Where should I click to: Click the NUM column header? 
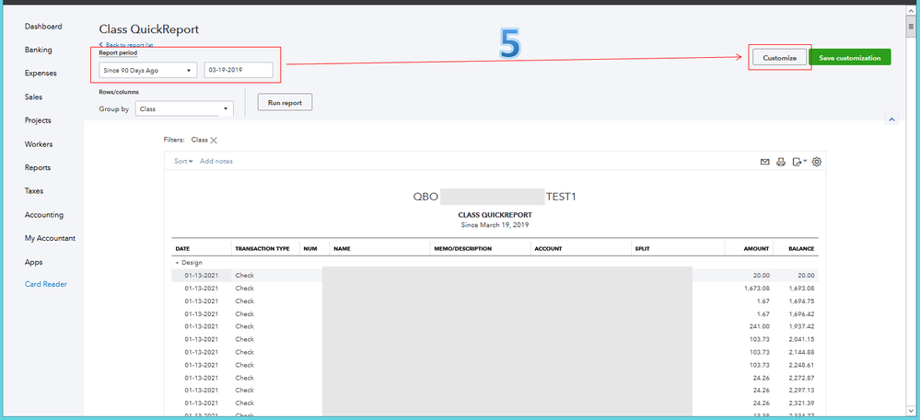point(310,248)
